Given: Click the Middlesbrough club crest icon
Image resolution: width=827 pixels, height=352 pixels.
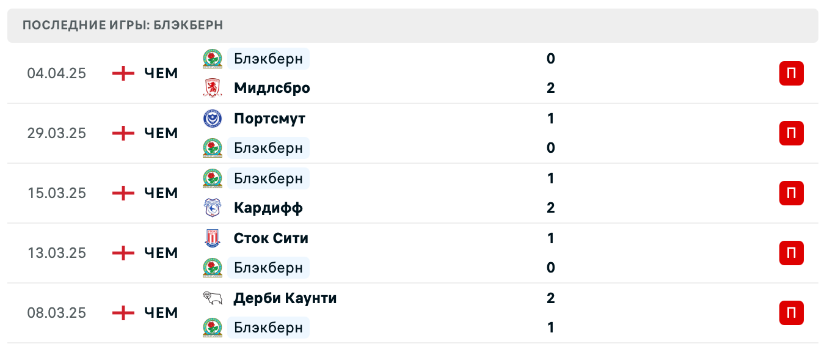Looking at the screenshot, I should (213, 88).
